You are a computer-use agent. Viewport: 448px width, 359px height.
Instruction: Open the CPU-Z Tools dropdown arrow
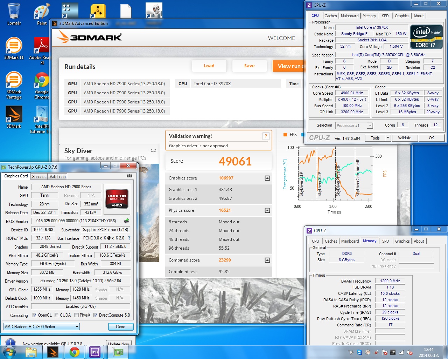point(388,138)
